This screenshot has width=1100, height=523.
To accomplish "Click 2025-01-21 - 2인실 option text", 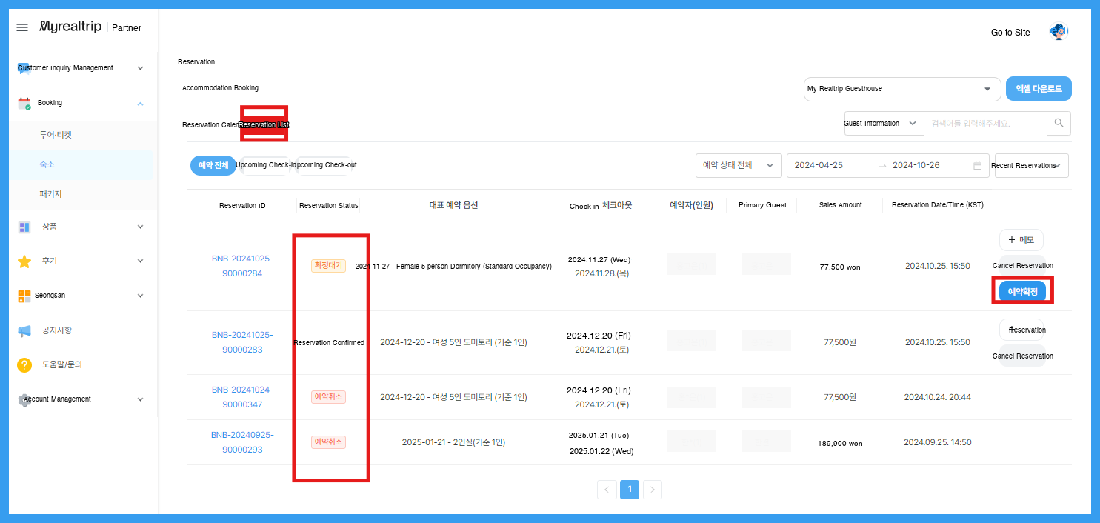I will point(453,442).
